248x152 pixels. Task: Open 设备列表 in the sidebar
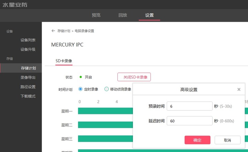(x=28, y=40)
